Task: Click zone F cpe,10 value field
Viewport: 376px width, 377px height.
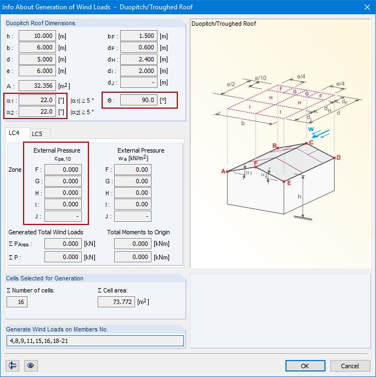Action: click(x=63, y=170)
